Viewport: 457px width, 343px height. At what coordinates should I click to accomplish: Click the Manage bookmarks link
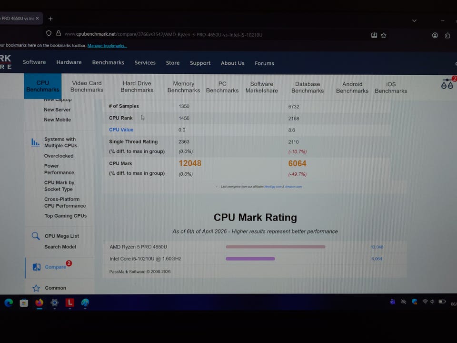pos(107,46)
